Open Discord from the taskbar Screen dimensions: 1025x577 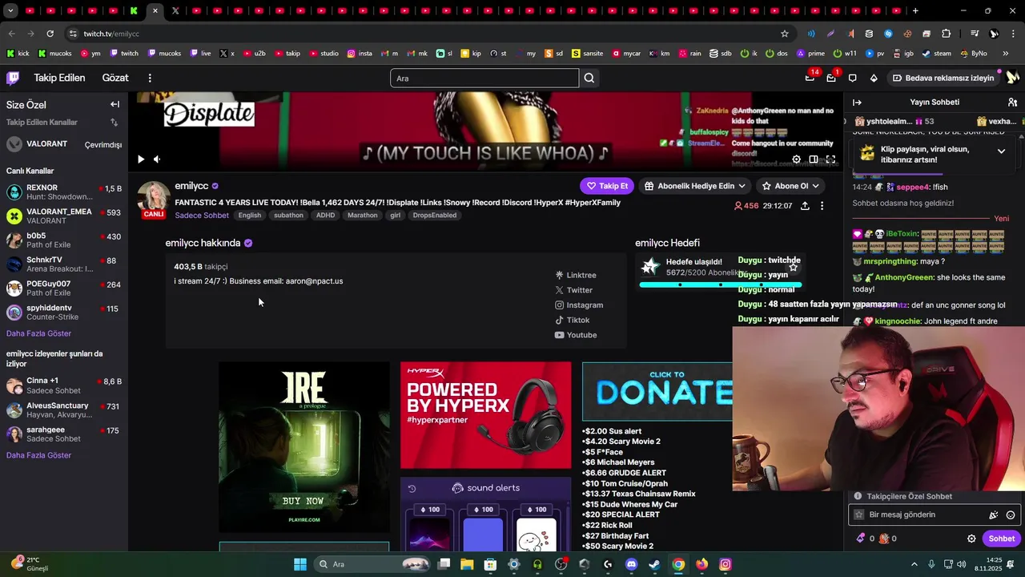631,564
